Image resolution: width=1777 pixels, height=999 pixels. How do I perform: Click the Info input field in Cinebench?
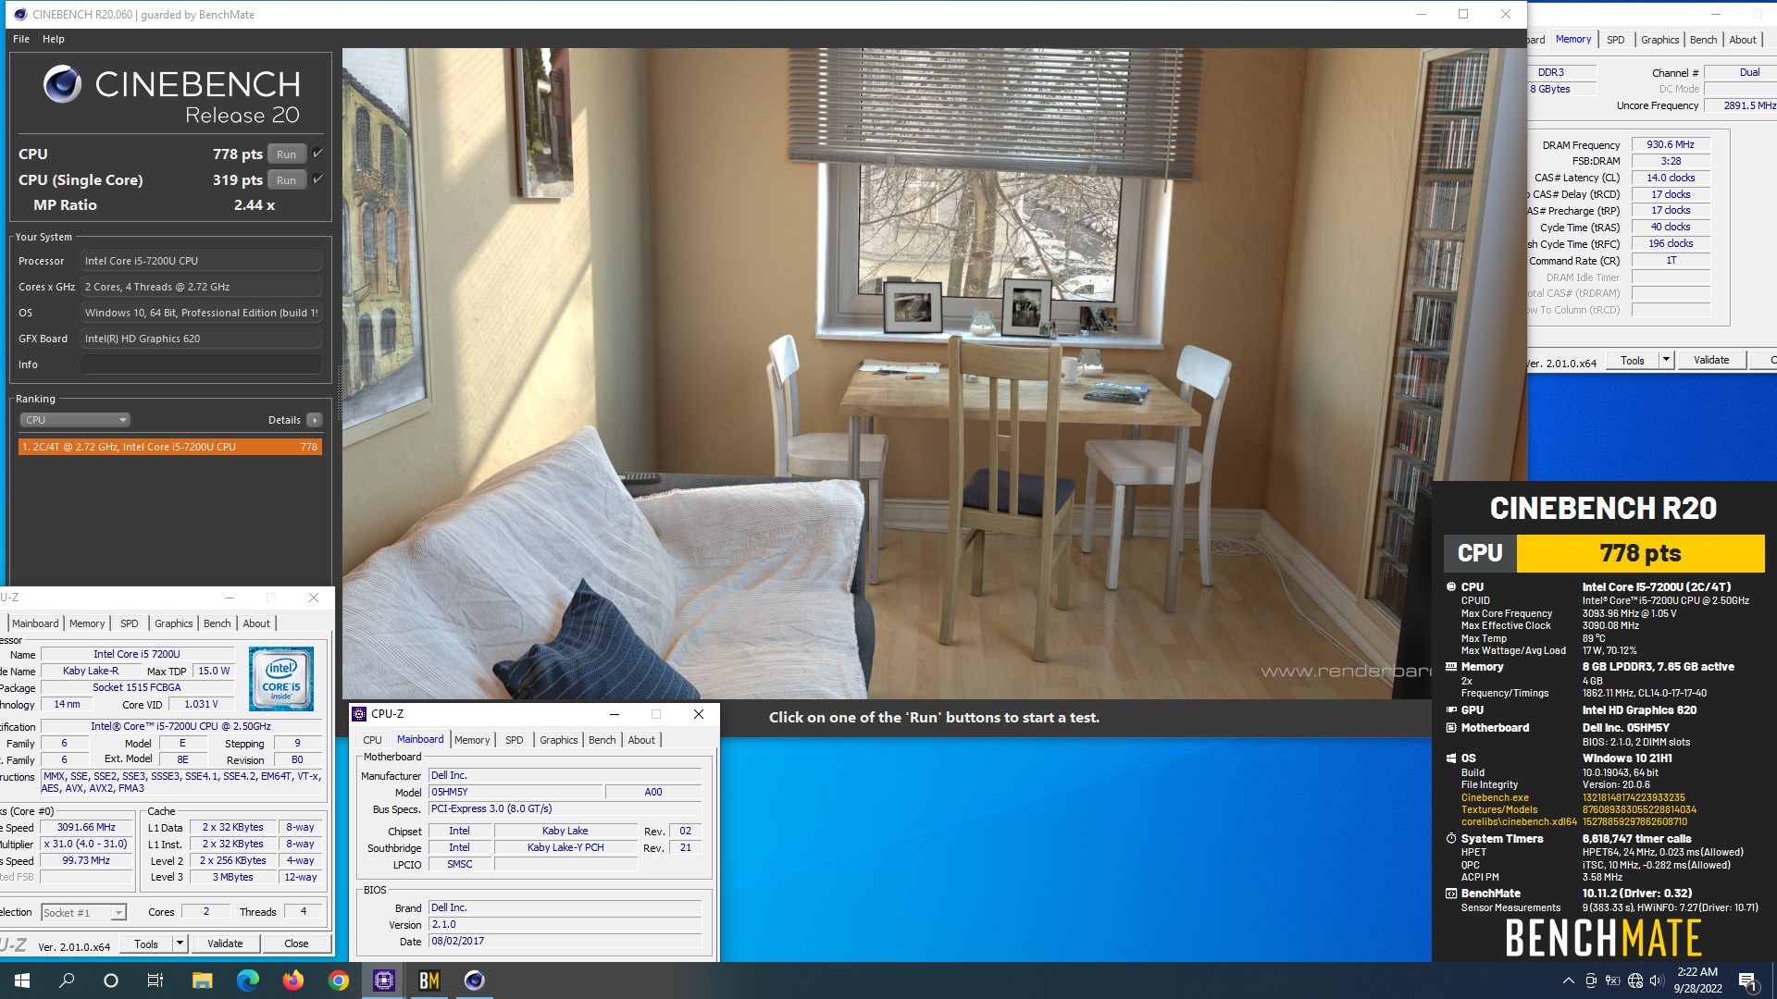pyautogui.click(x=201, y=364)
